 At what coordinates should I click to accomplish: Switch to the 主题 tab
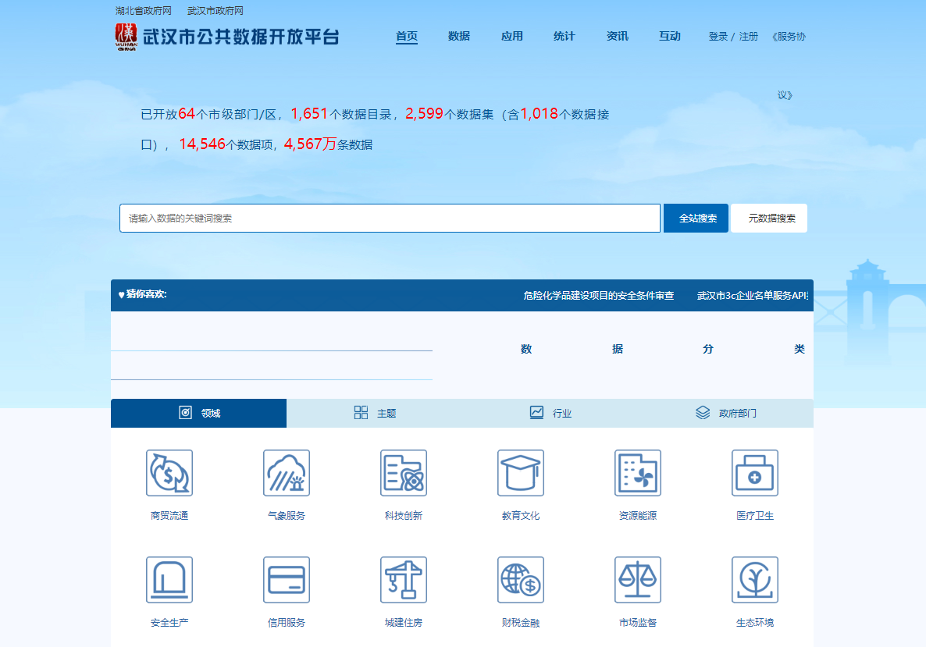pos(376,413)
